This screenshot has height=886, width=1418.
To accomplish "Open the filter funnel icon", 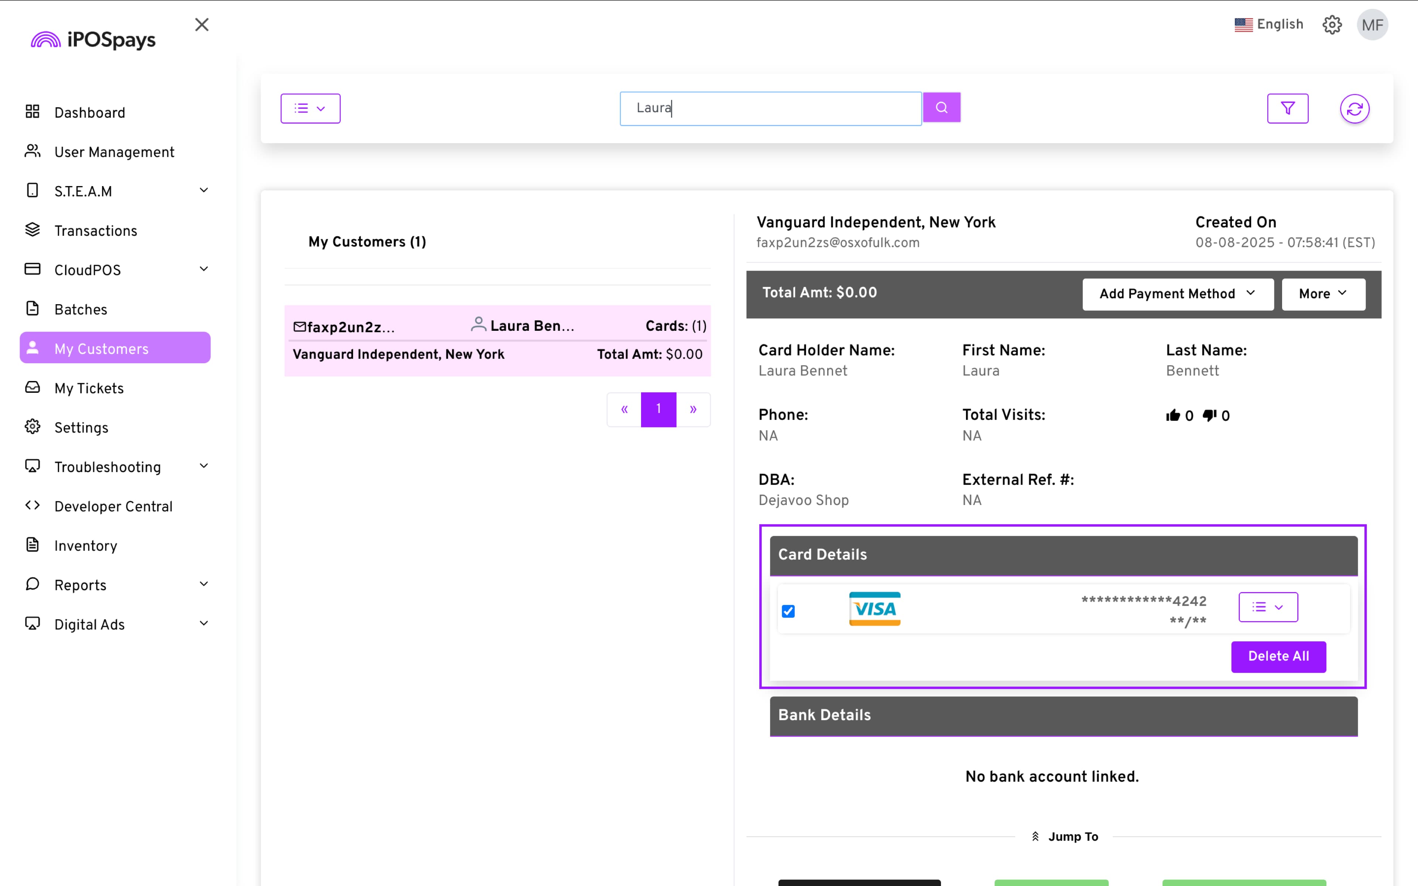I will point(1287,109).
